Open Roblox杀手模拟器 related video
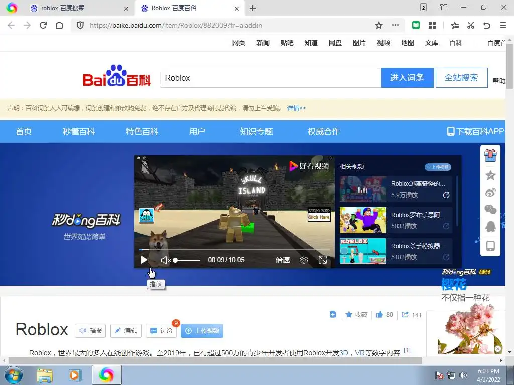This screenshot has width=514, height=385. pyautogui.click(x=396, y=251)
